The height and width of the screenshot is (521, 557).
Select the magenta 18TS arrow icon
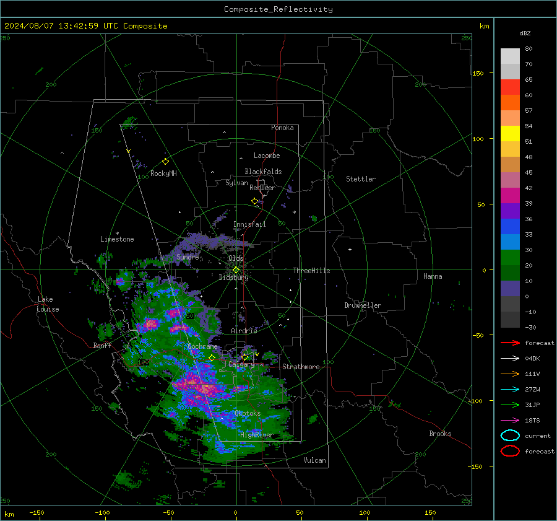[x=510, y=421]
